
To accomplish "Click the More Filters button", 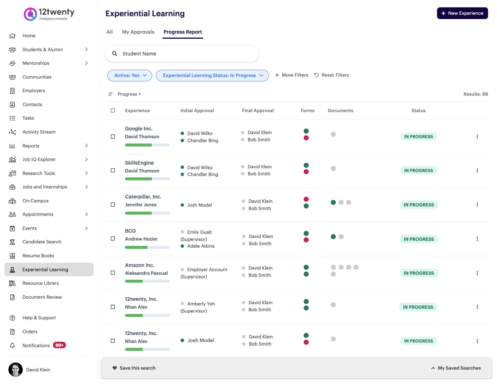I will click(291, 75).
